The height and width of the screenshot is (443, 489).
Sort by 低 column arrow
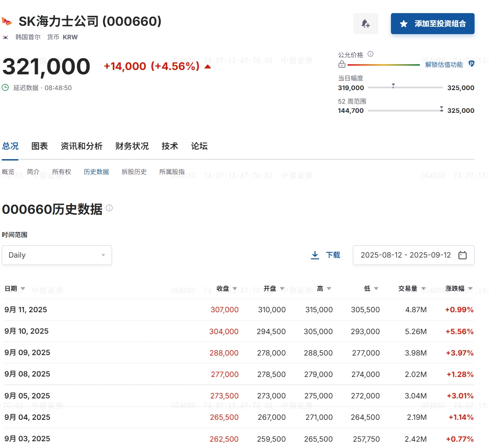click(x=376, y=289)
